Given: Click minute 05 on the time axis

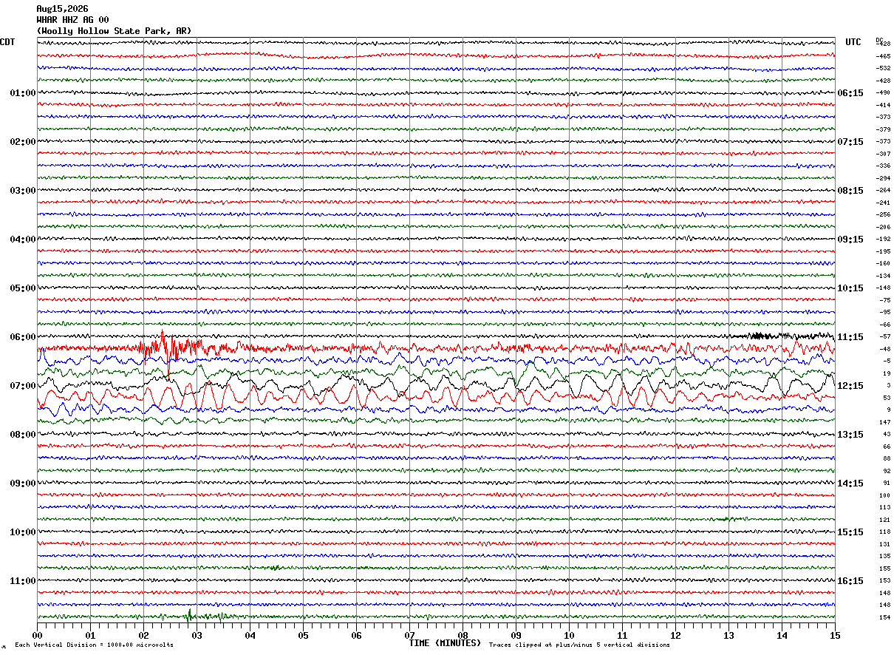Looking at the screenshot, I should [303, 635].
